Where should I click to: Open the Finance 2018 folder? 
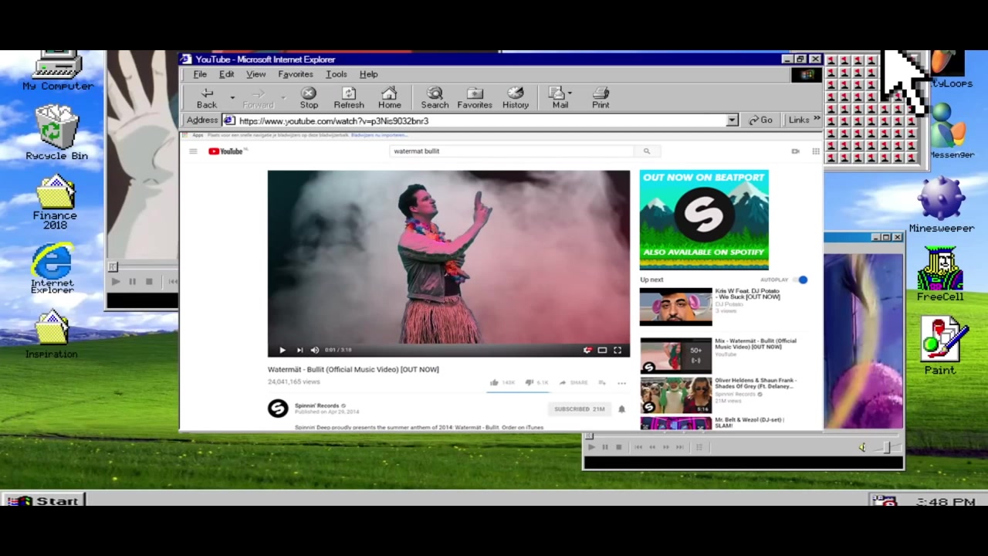(55, 202)
